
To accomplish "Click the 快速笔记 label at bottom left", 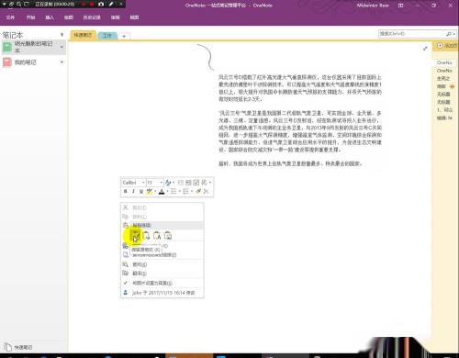I will point(23,347).
